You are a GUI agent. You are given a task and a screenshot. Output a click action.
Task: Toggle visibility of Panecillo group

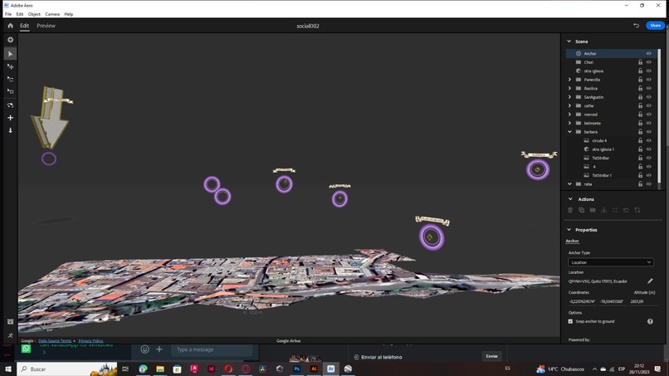click(x=648, y=80)
